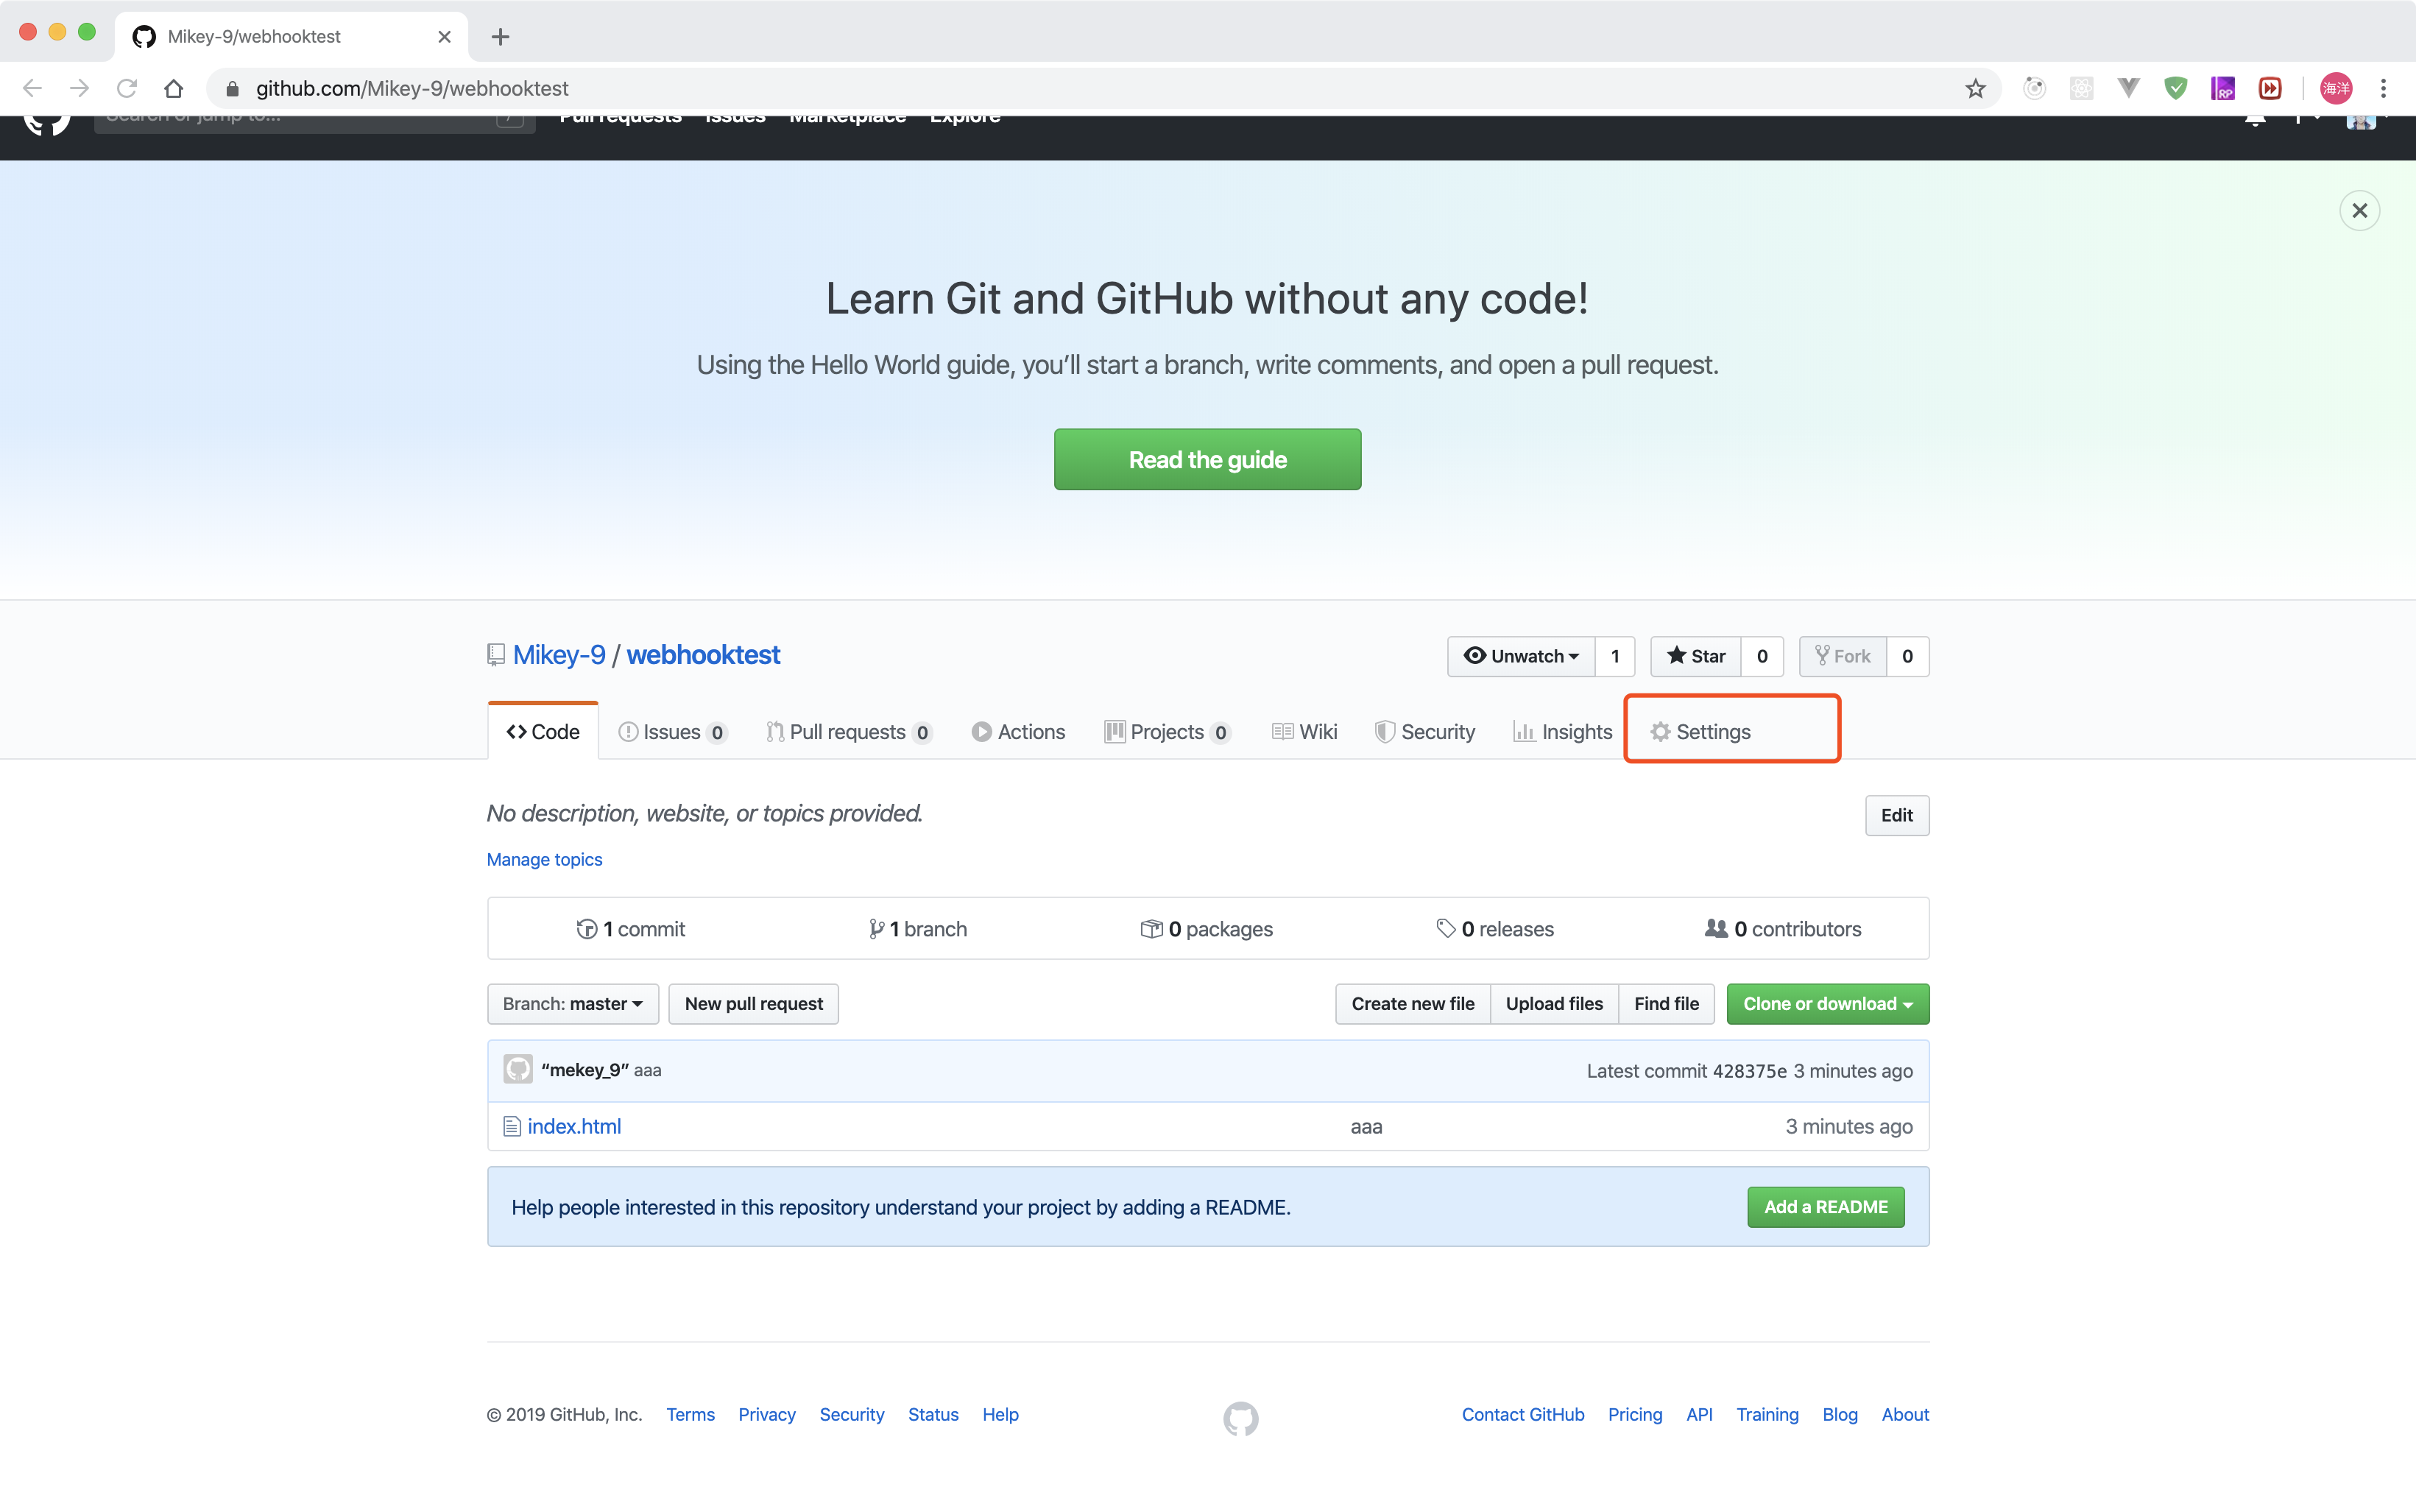Screen dimensions: 2416x1512
Task: Open the latest commit 428375e
Action: pos(1749,1070)
